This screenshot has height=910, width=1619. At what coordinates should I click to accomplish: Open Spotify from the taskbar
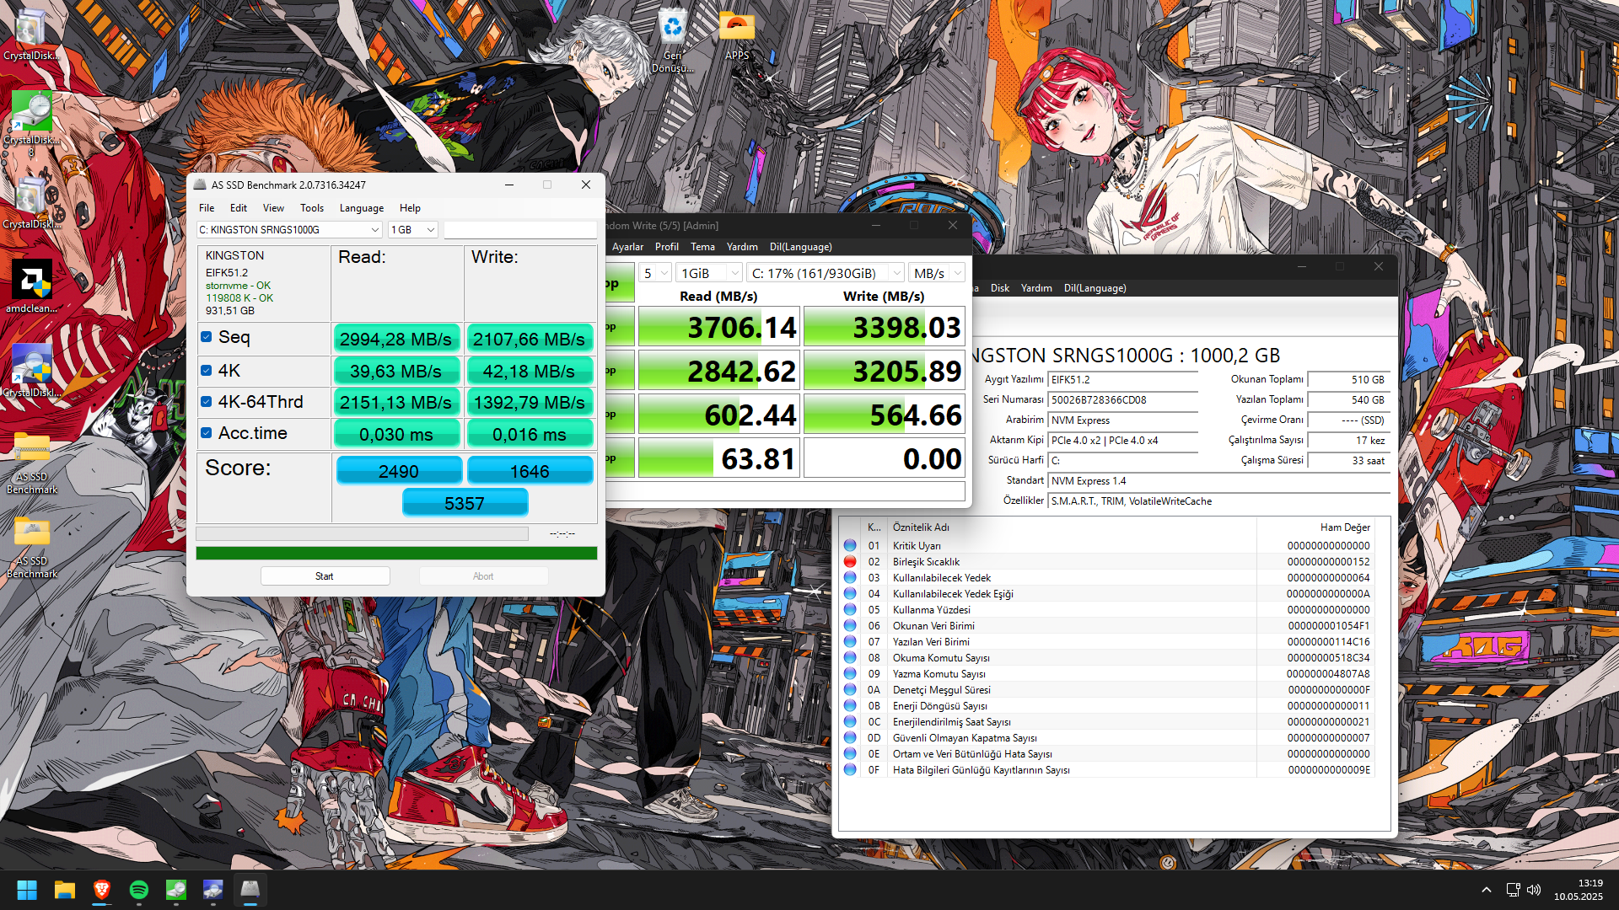point(139,890)
